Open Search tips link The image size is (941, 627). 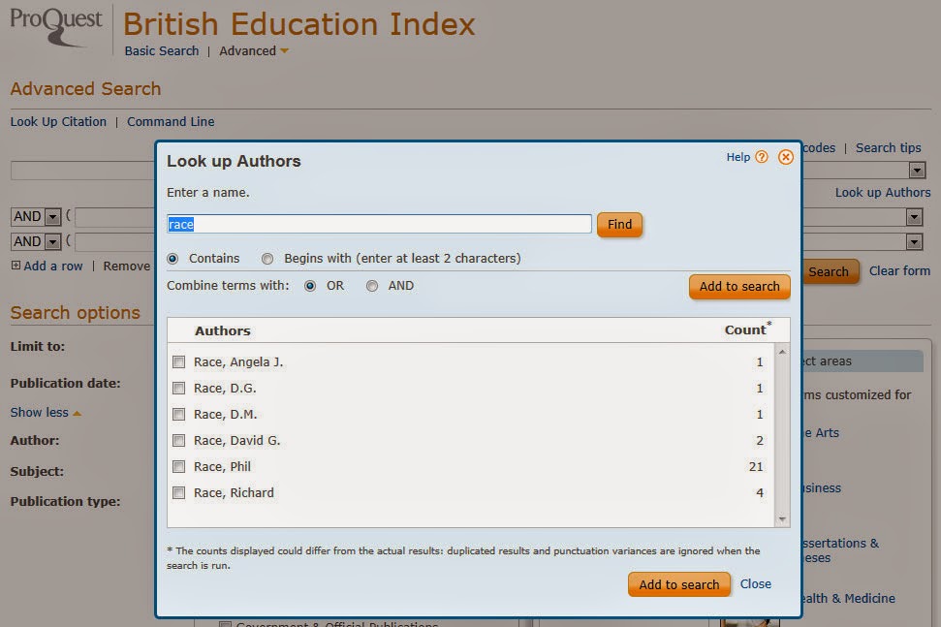(x=889, y=147)
